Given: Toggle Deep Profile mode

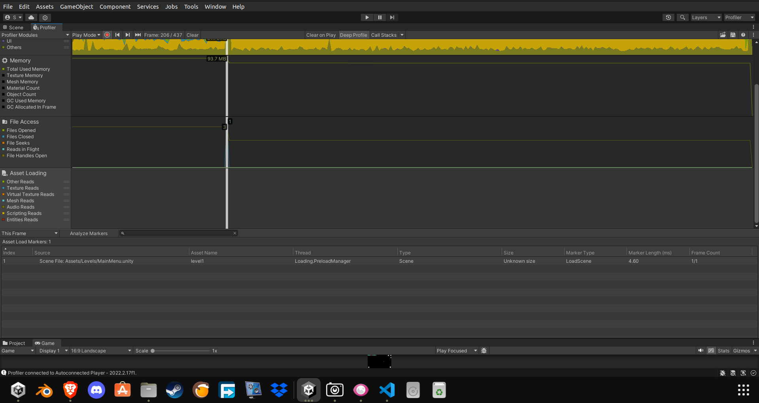Looking at the screenshot, I should (x=353, y=35).
